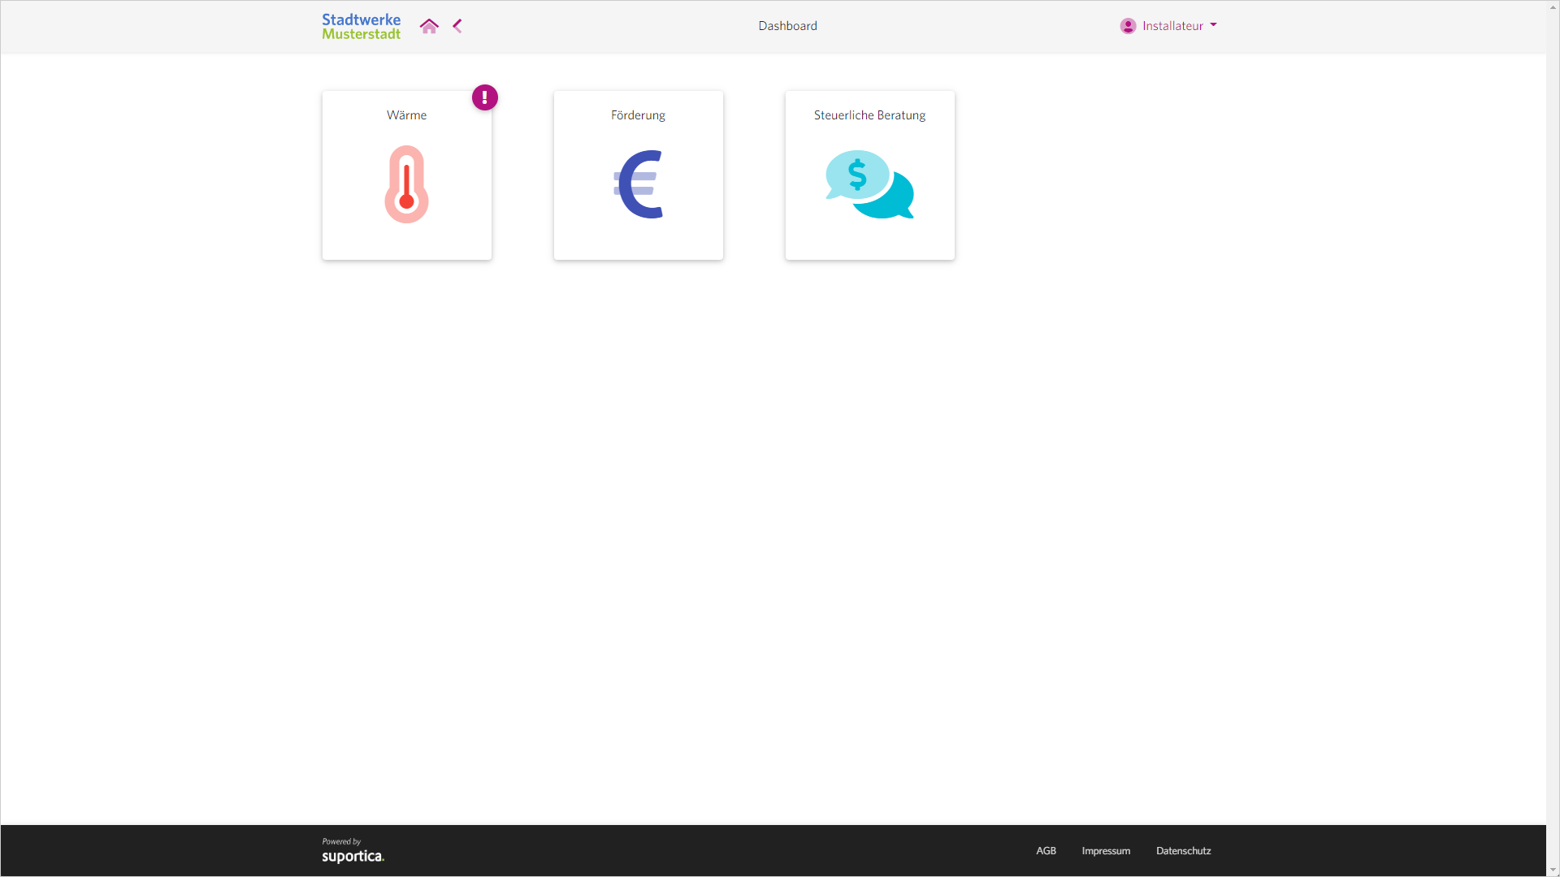The width and height of the screenshot is (1560, 877).
Task: Open the AGB footer link
Action: tap(1046, 851)
